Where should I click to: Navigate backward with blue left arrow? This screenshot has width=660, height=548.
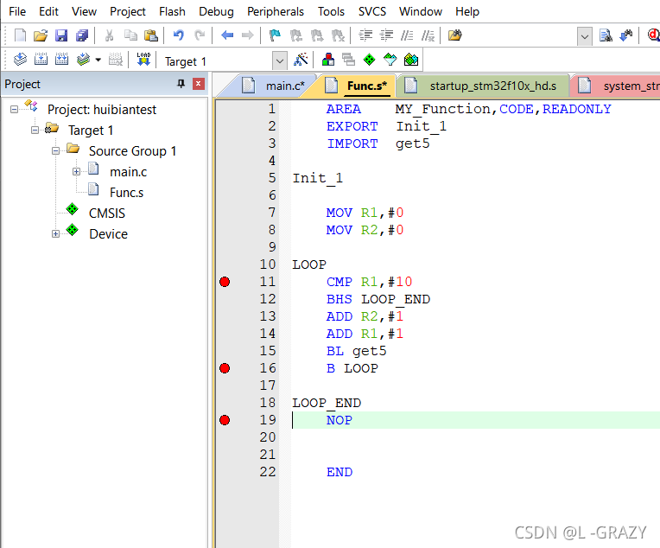tap(227, 35)
